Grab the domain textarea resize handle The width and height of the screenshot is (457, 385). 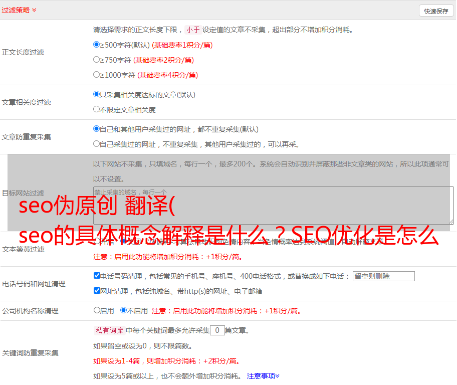(451, 222)
